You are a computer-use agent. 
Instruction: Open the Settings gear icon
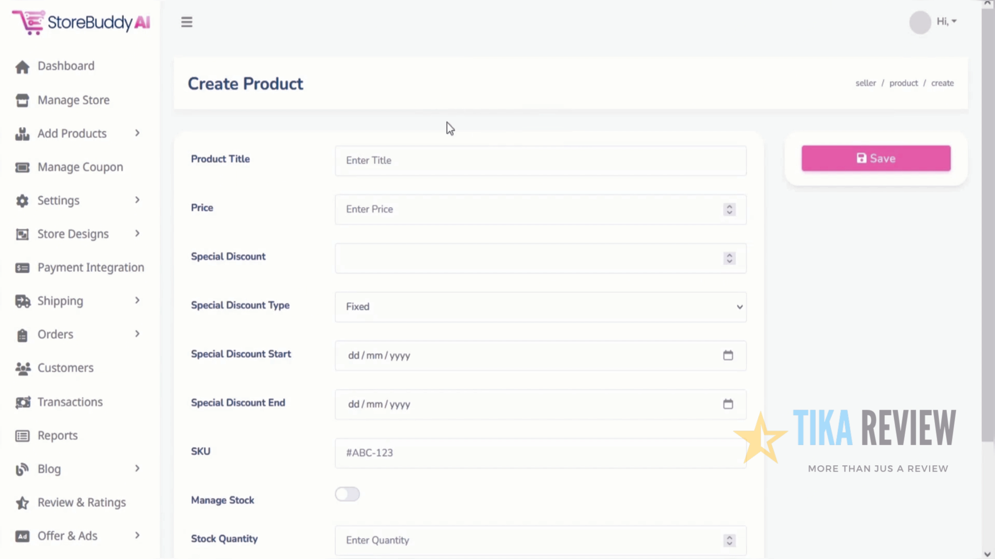pos(22,201)
